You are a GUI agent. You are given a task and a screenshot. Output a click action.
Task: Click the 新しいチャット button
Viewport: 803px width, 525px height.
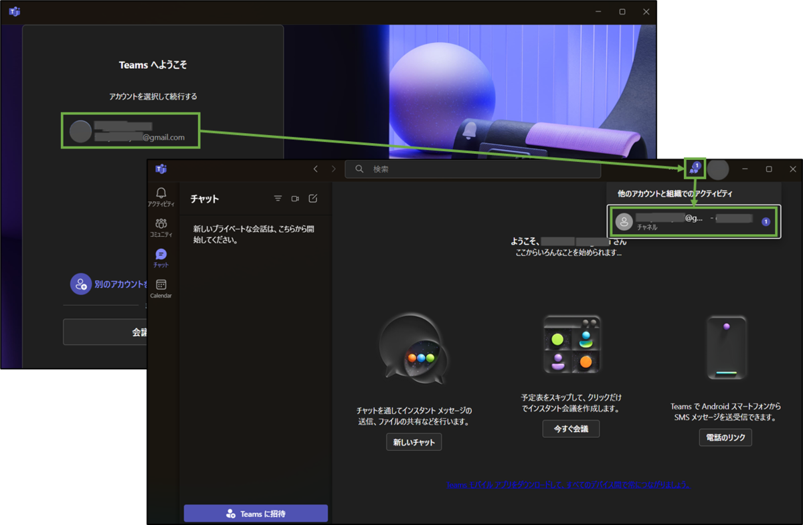point(414,442)
